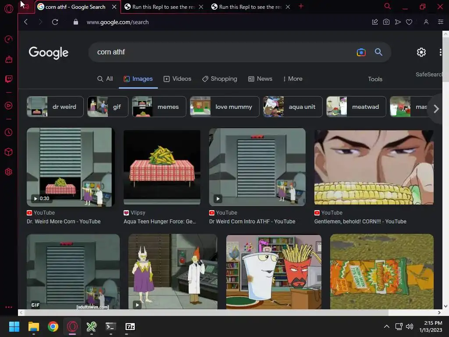Click the padlock site info icon
This screenshot has width=449, height=337.
click(75, 22)
